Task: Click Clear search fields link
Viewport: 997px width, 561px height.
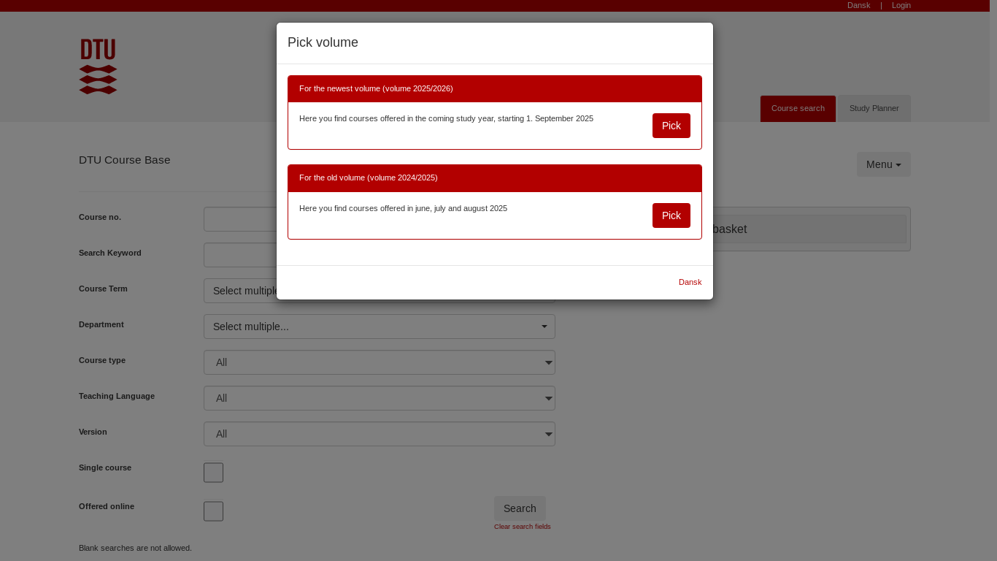Action: coord(523,527)
